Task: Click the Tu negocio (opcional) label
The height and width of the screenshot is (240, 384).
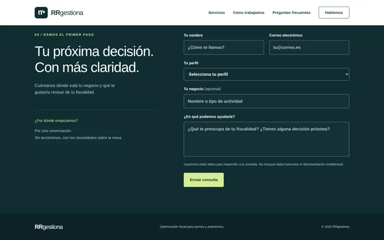Action: click(202, 89)
